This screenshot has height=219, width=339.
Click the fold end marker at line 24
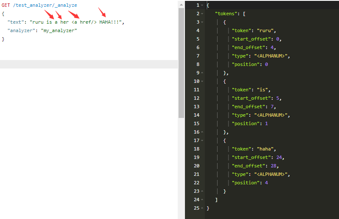click(x=202, y=200)
